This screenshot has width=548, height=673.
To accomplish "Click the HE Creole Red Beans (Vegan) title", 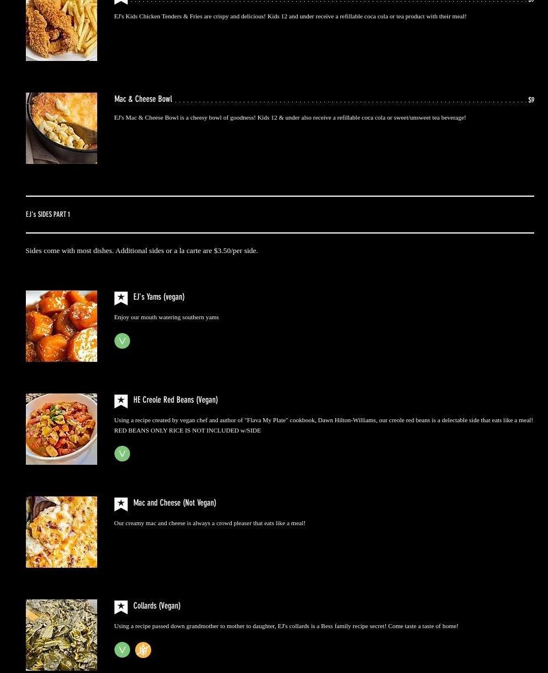I will coord(175,400).
